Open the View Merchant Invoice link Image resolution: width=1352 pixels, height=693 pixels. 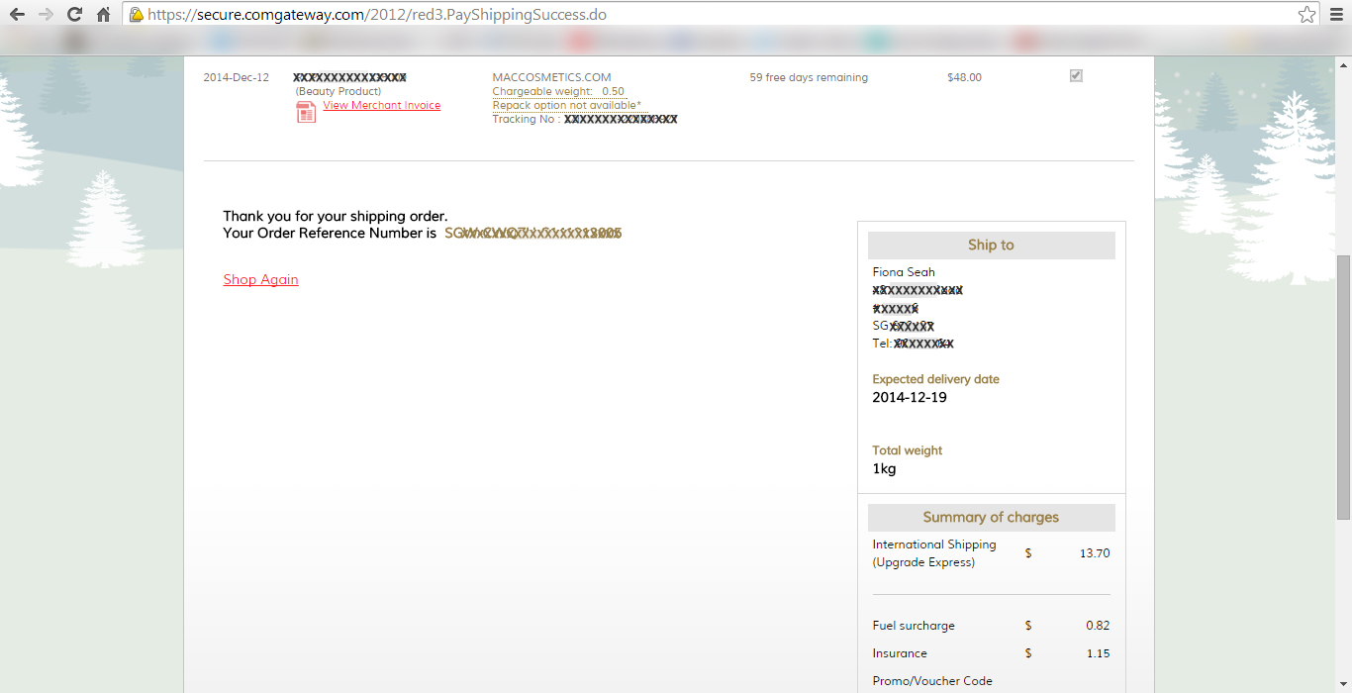381,106
